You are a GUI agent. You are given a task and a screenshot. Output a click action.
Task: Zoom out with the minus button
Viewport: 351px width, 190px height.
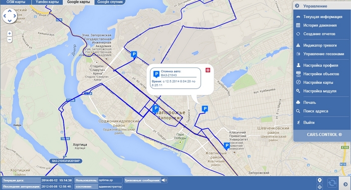pos(10,39)
